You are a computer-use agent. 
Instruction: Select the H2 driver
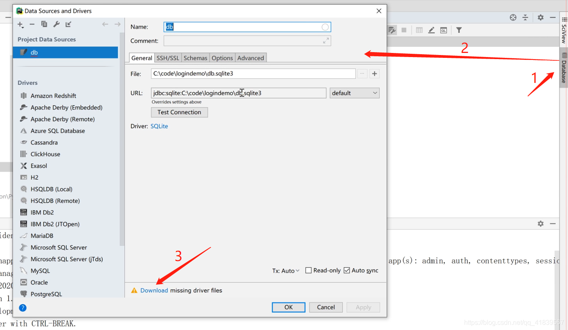click(34, 177)
